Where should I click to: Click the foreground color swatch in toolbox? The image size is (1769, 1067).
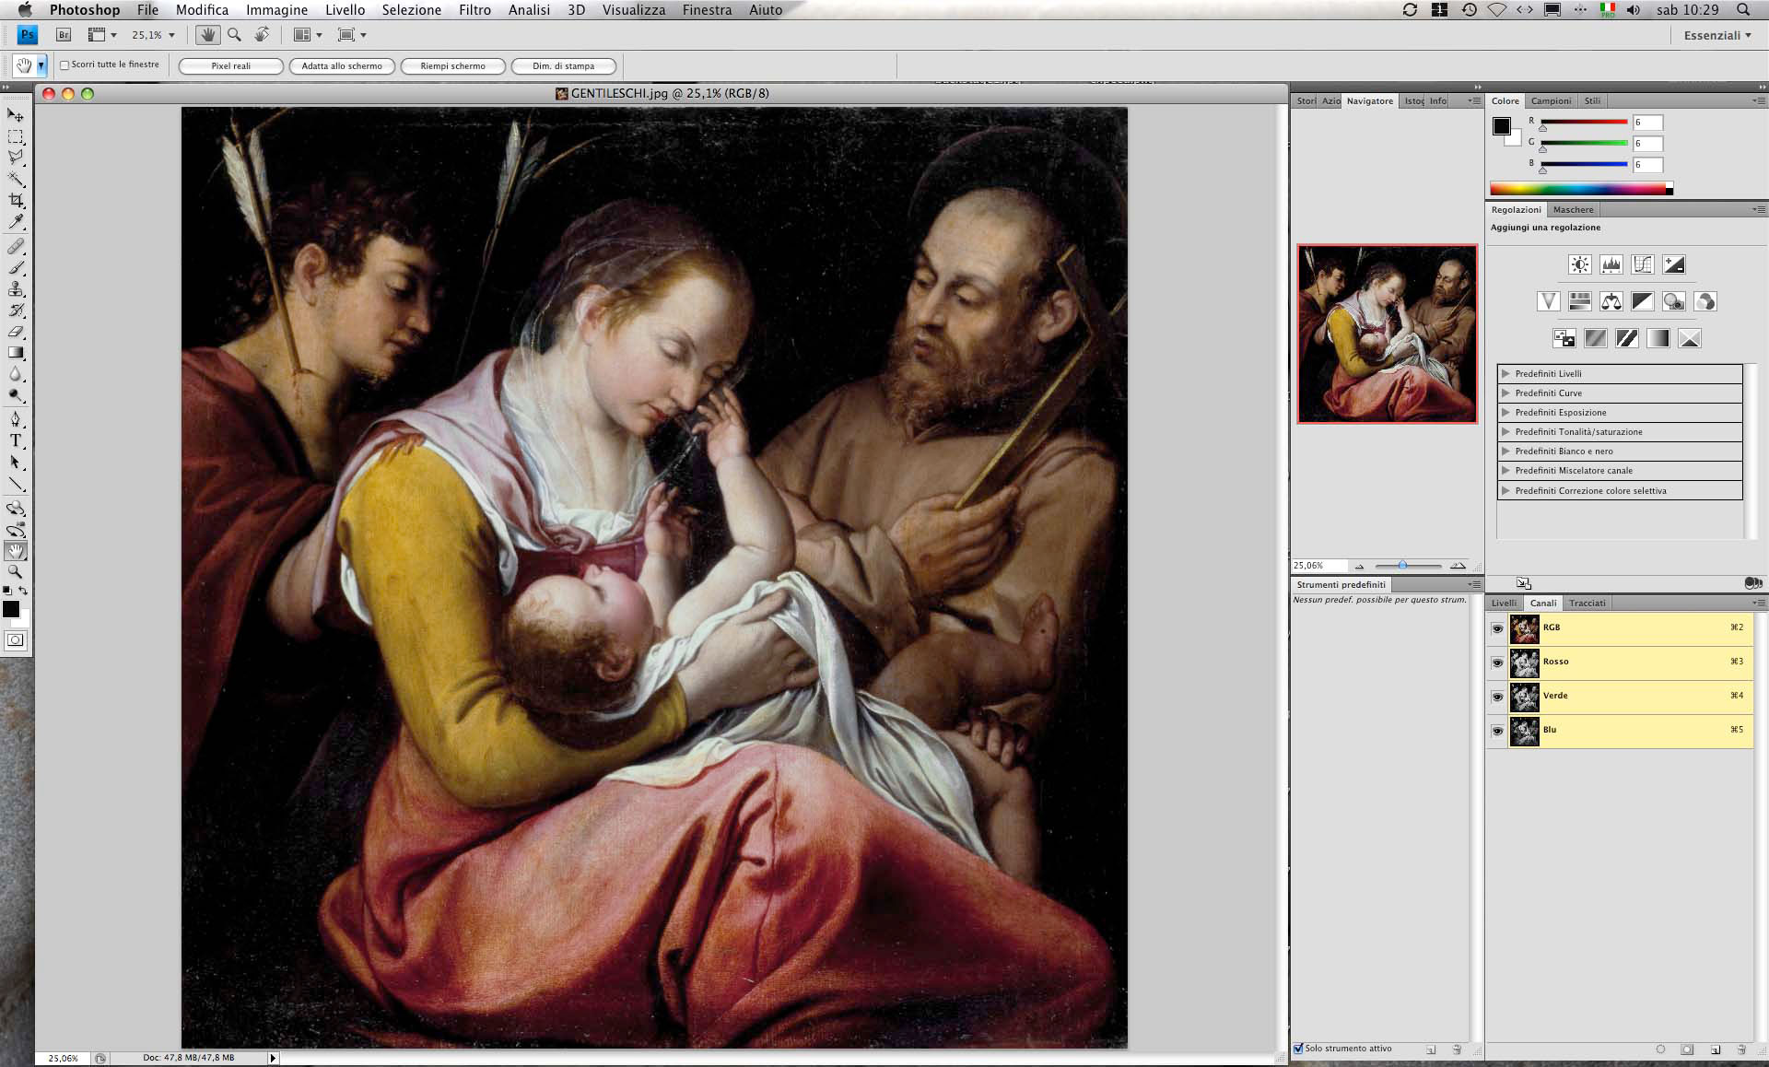11,609
